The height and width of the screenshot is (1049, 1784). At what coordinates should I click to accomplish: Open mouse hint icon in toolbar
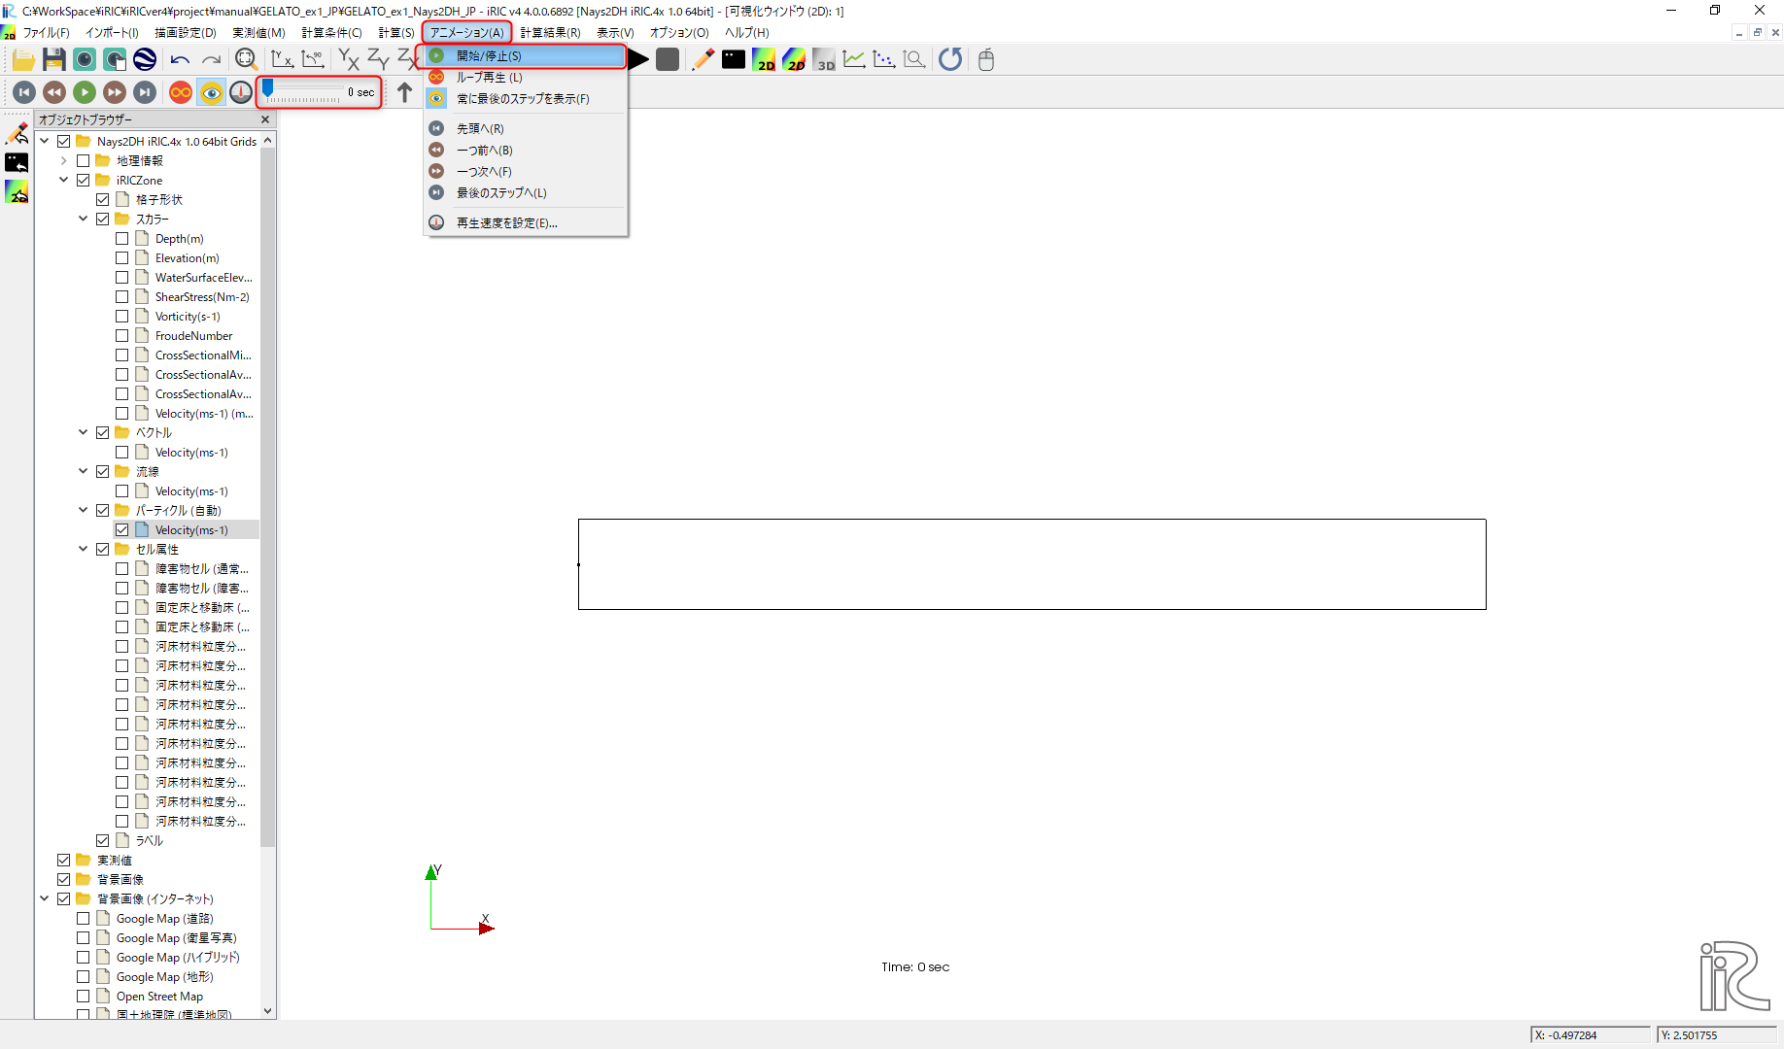point(986,60)
